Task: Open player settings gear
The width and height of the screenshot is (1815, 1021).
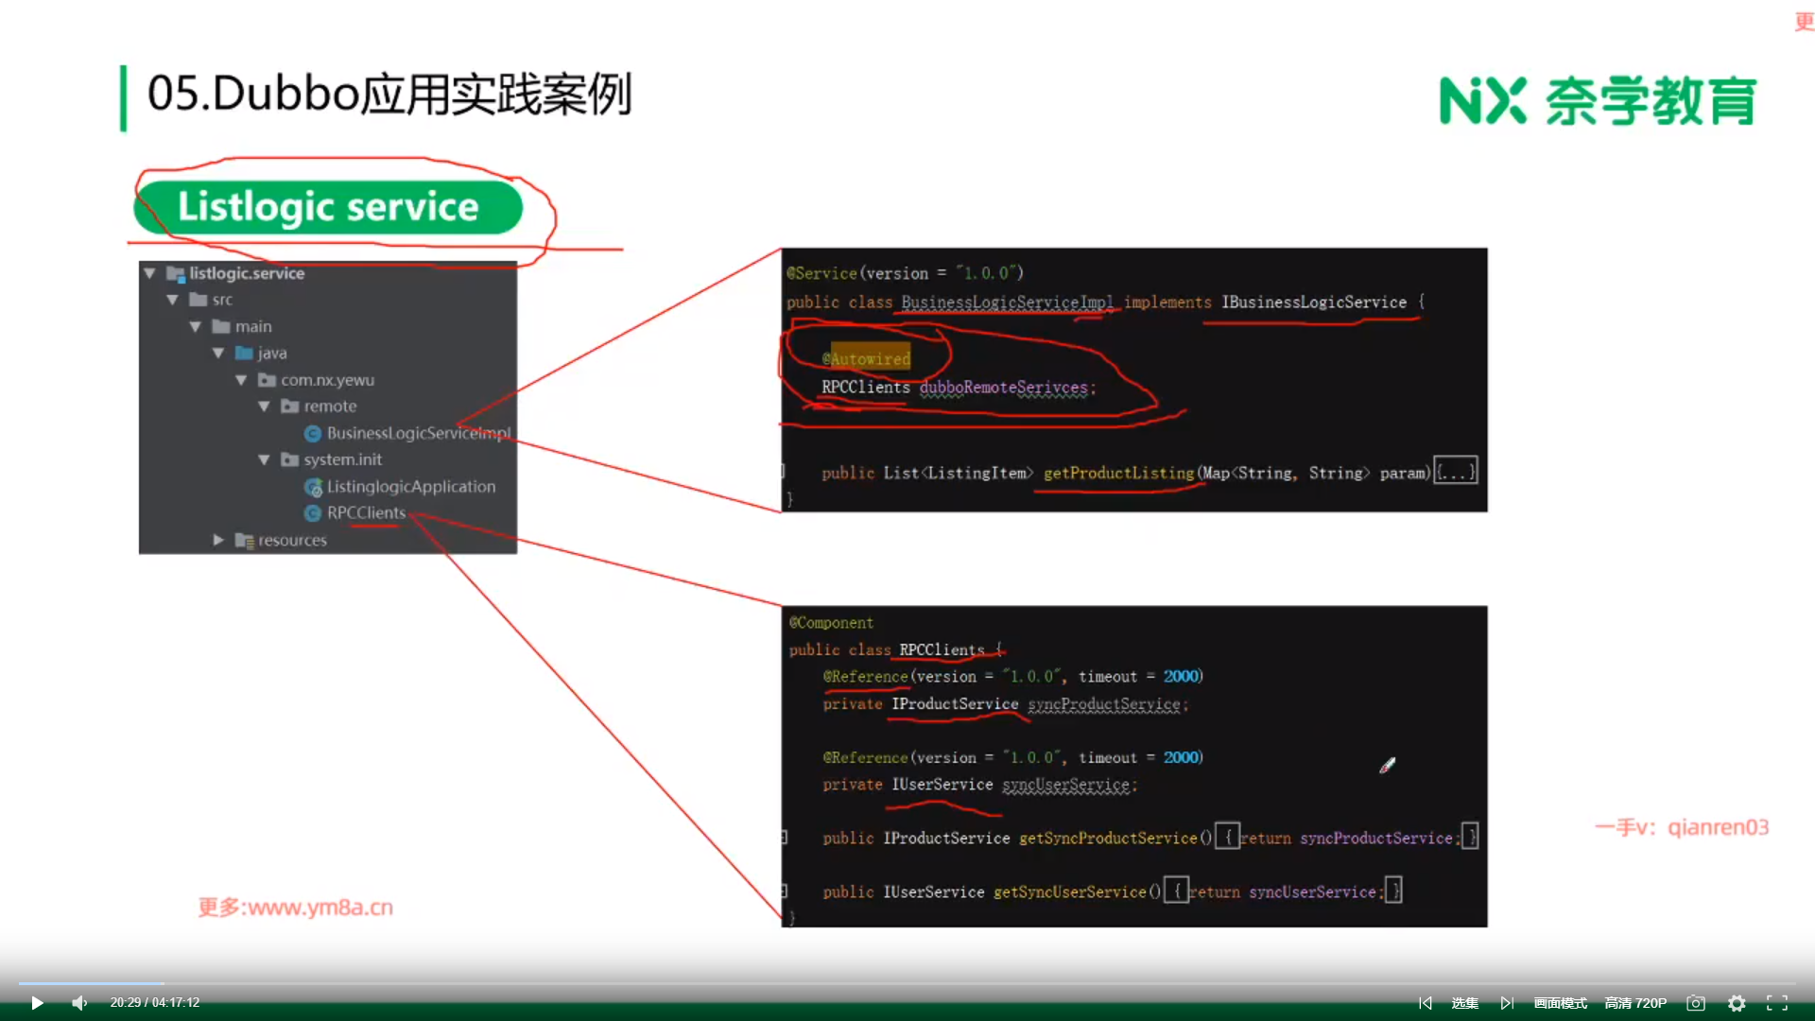Action: pos(1737,1003)
